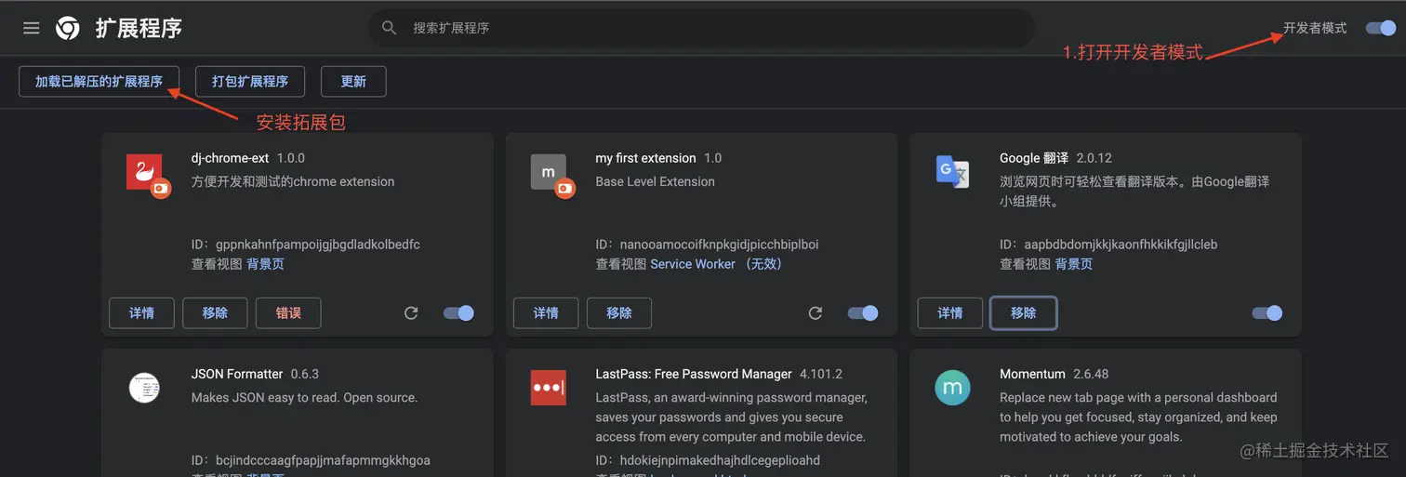1406x477 pixels.
Task: Open 详情 for my first extension
Action: click(x=546, y=313)
